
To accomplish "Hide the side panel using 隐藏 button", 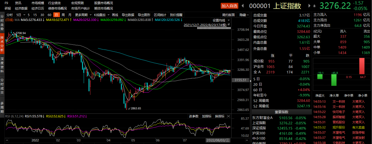I will coord(243,15).
